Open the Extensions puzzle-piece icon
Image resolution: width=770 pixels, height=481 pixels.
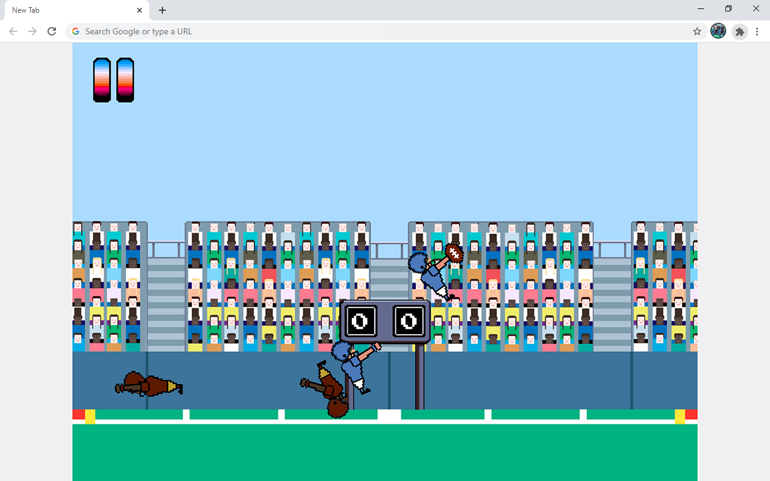pos(739,31)
